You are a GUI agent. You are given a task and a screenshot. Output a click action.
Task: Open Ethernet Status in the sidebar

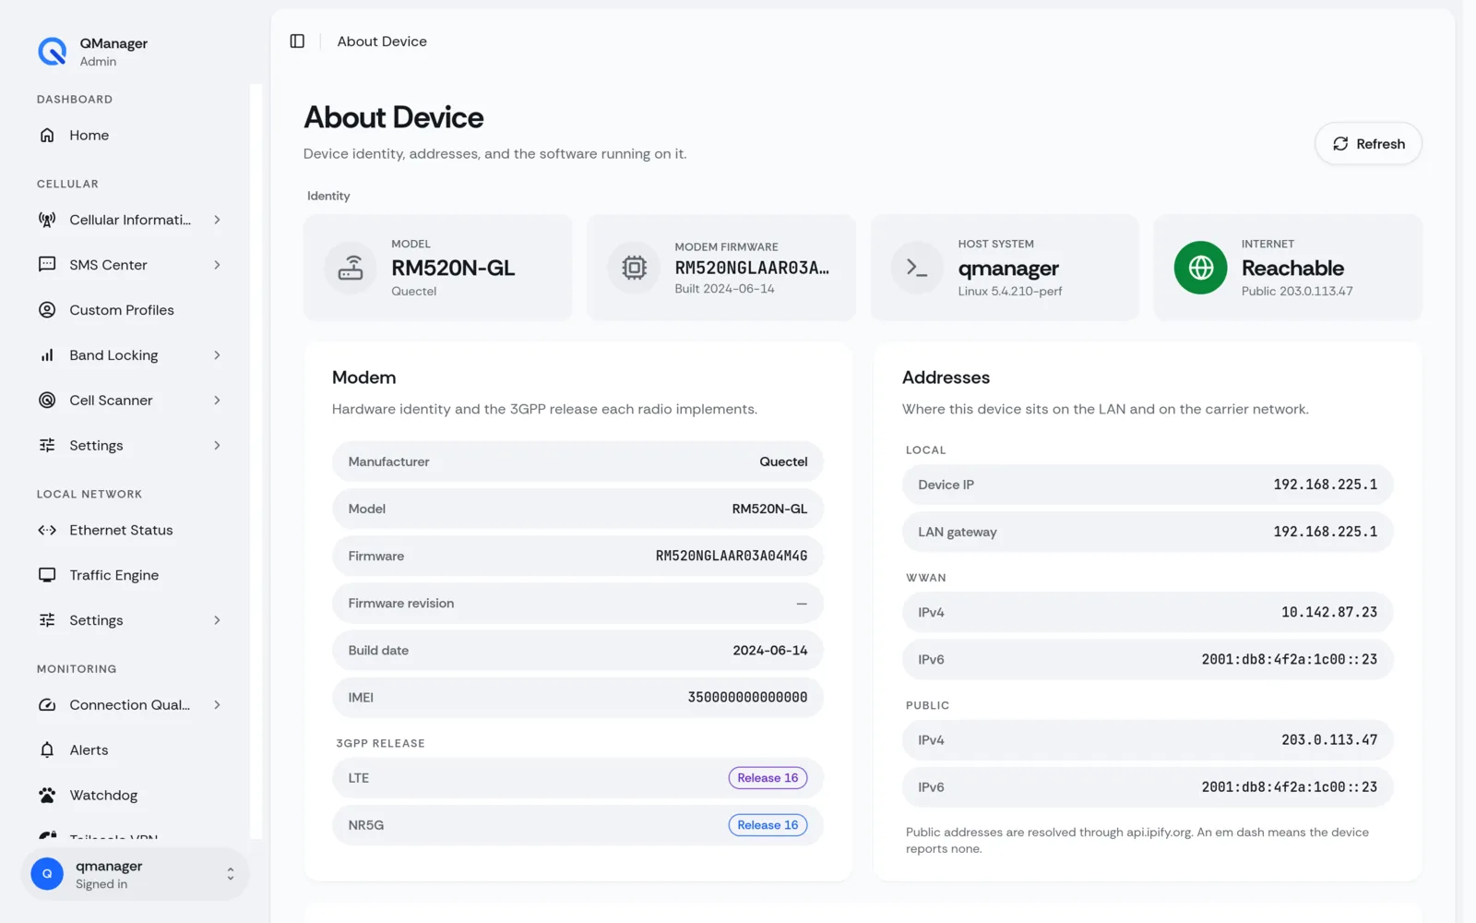[x=135, y=530]
